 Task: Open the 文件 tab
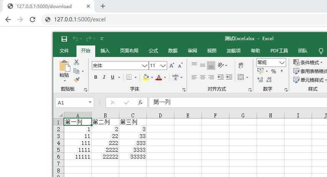tap(64, 51)
